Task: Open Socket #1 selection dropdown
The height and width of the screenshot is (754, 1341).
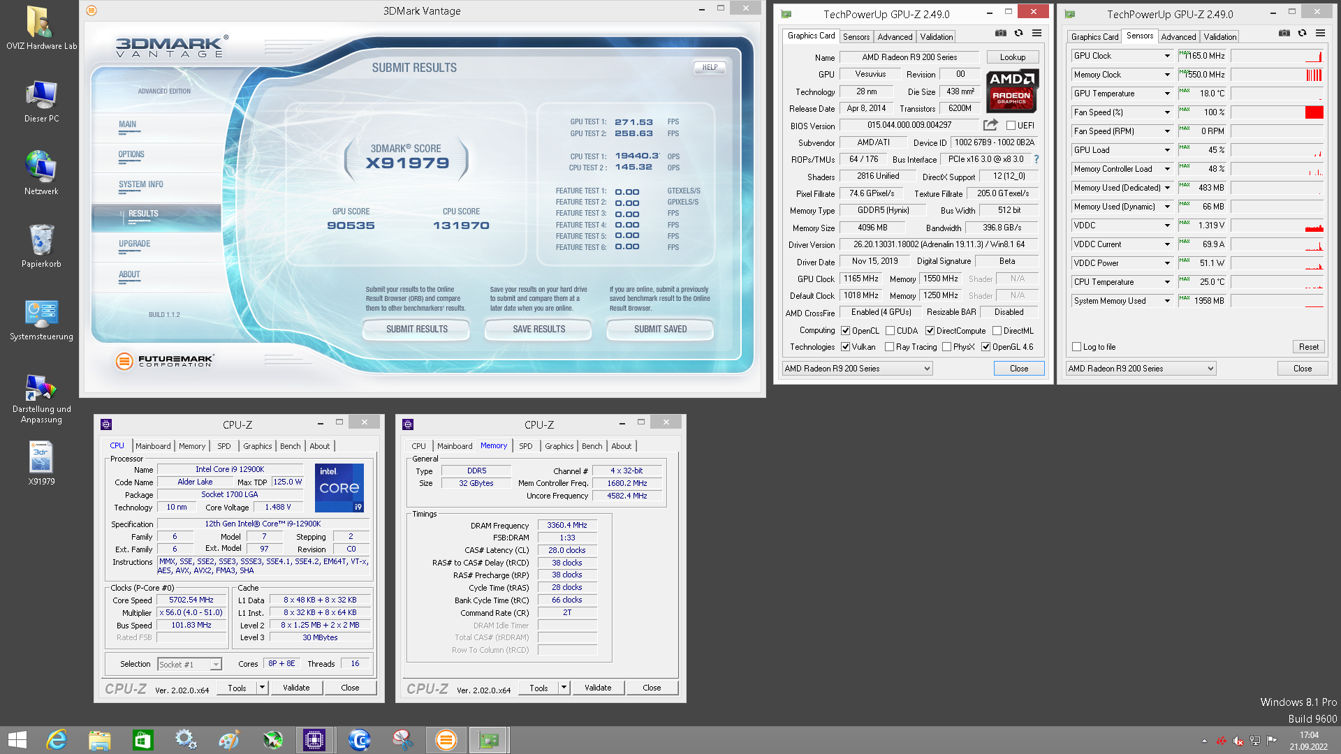Action: 190,665
